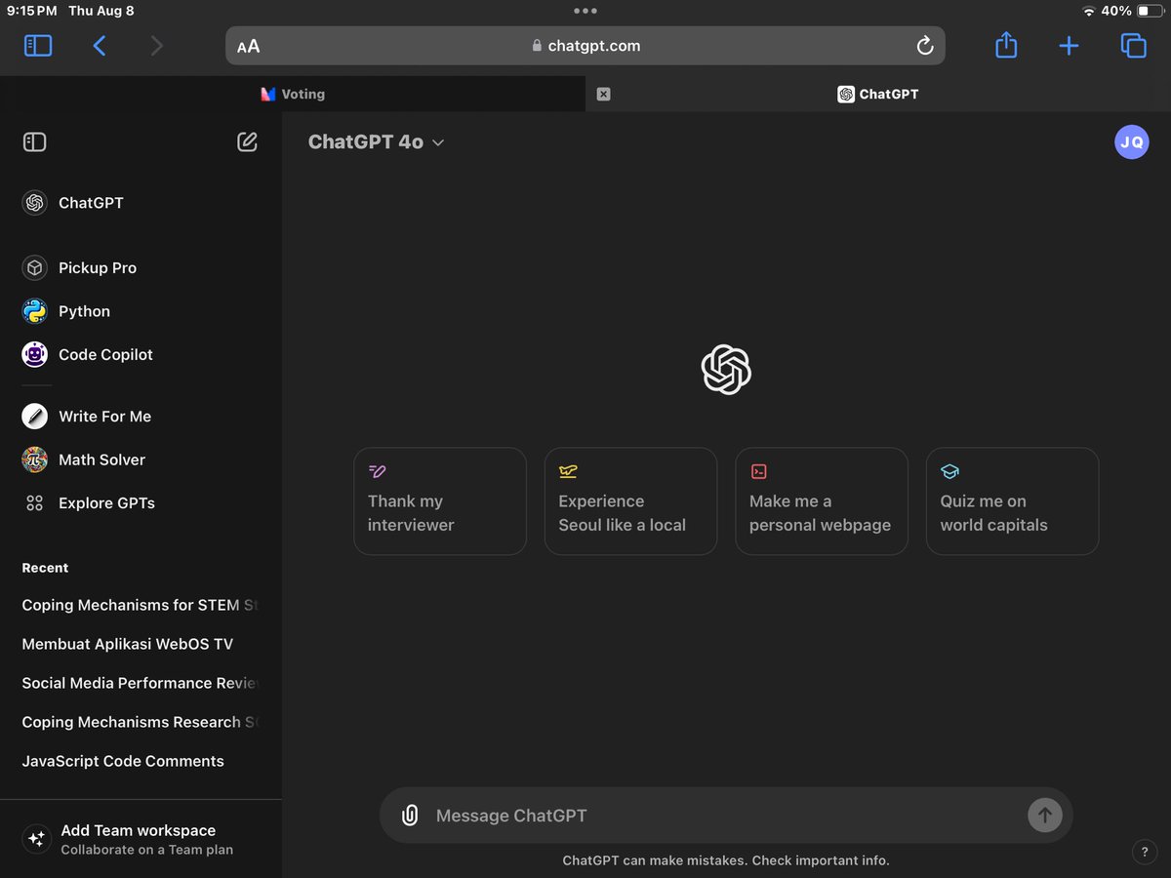Start new chat with compose icon

click(248, 142)
